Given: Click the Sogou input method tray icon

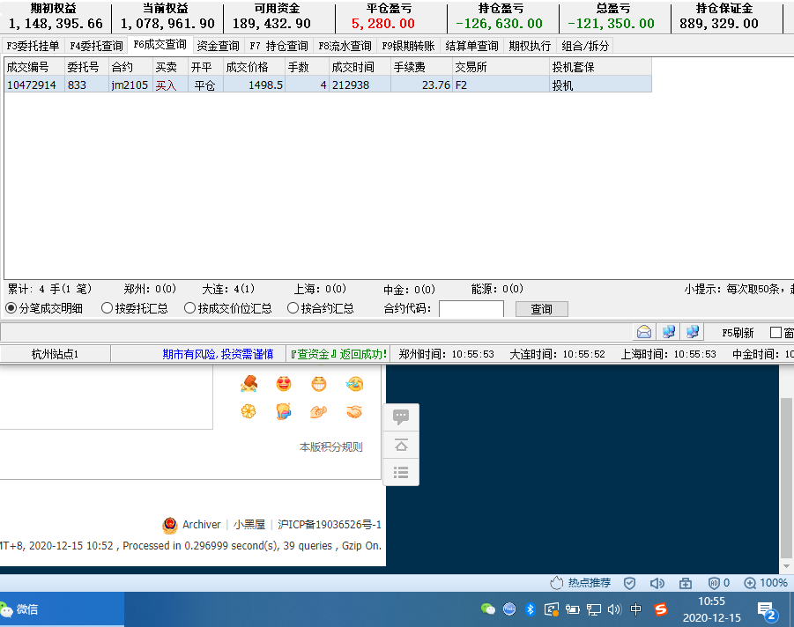Looking at the screenshot, I should [x=660, y=609].
